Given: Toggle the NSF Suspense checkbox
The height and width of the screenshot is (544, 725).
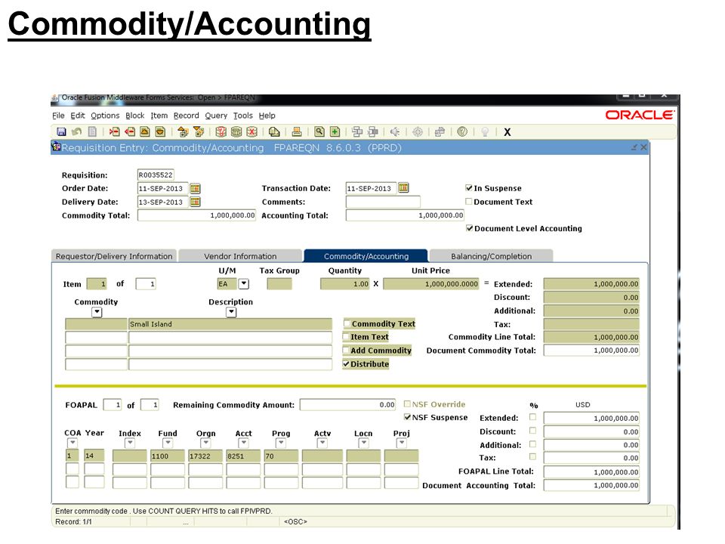Looking at the screenshot, I should click(407, 417).
